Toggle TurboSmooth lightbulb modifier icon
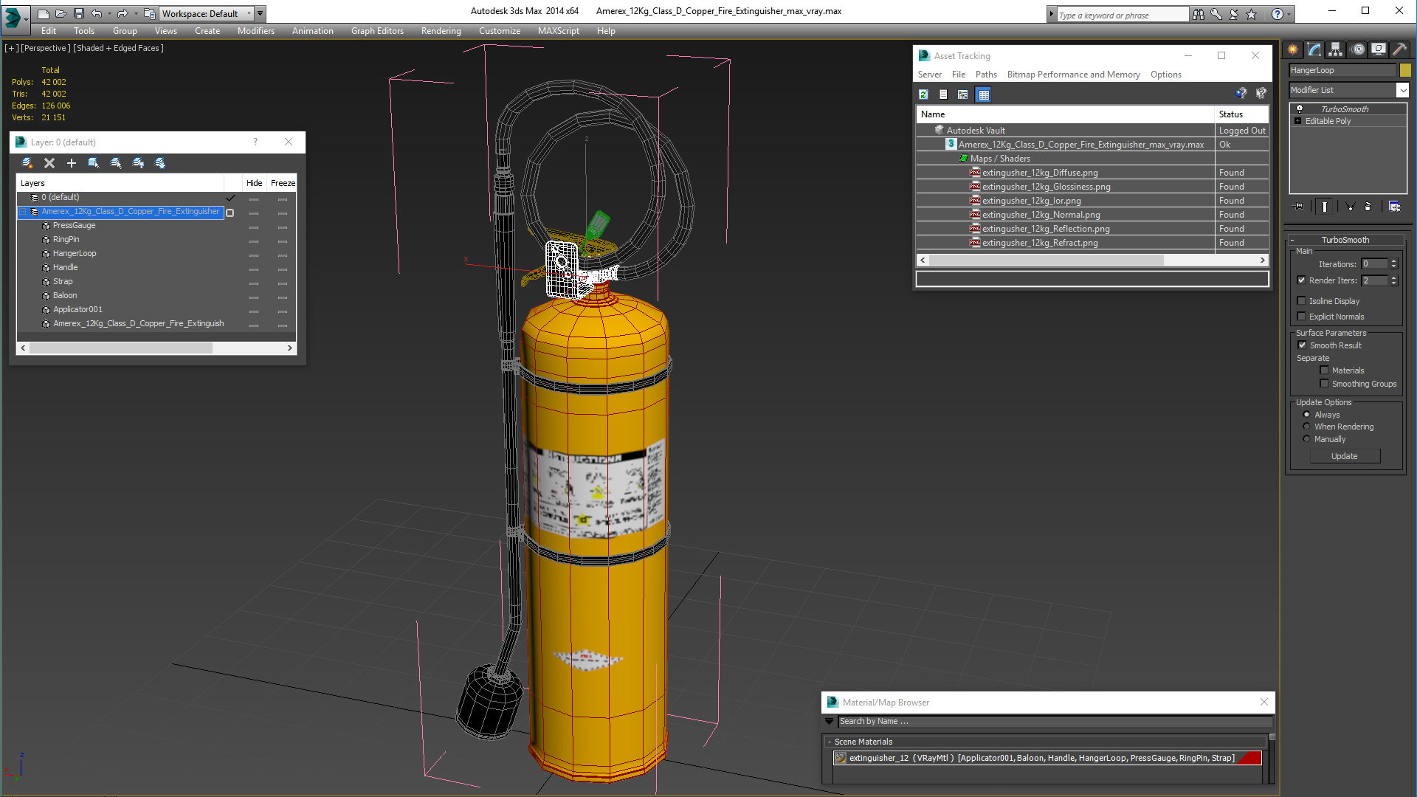1417x797 pixels. click(1300, 108)
